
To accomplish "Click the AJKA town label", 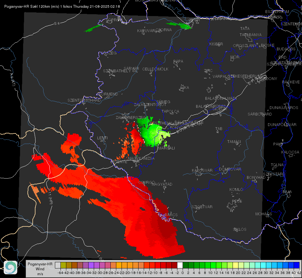I will tap(184, 88).
